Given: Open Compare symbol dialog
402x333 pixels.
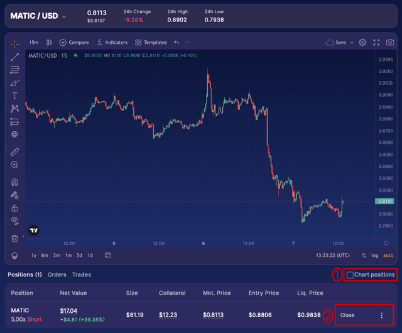Looking at the screenshot, I should click(74, 42).
